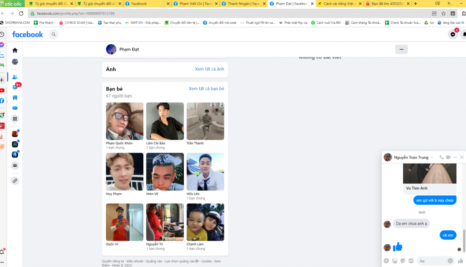Open Marketplace in the Facebook sidebar
This screenshot has width=466, height=267.
(15, 98)
